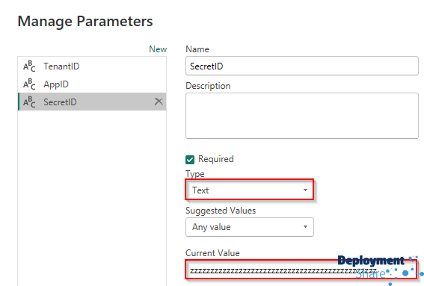The width and height of the screenshot is (424, 286).
Task: Click the ABC text icon beside SecretID
Action: 29,102
